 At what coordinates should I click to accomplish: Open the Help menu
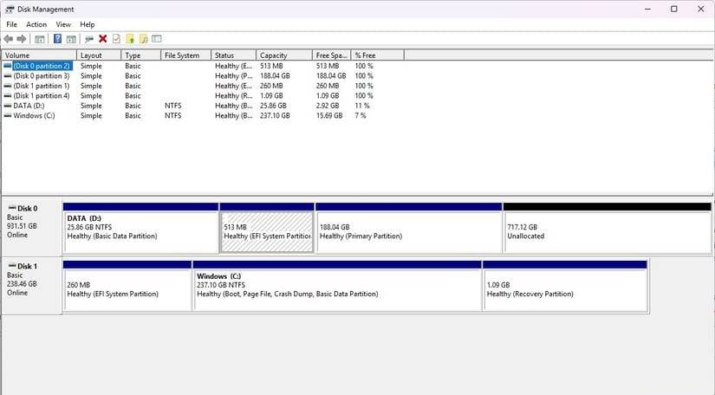coord(87,24)
